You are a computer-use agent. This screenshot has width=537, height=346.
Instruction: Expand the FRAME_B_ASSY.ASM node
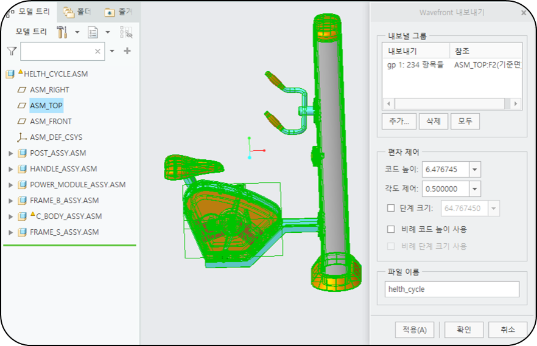pos(10,201)
